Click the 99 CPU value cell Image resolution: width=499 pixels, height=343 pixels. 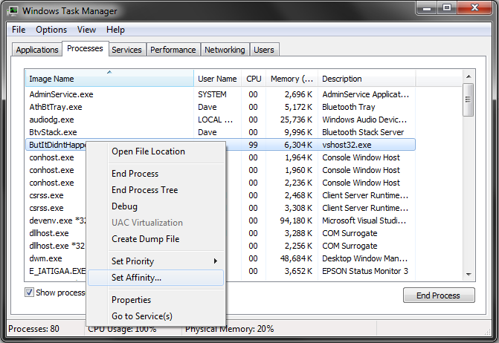coord(253,145)
